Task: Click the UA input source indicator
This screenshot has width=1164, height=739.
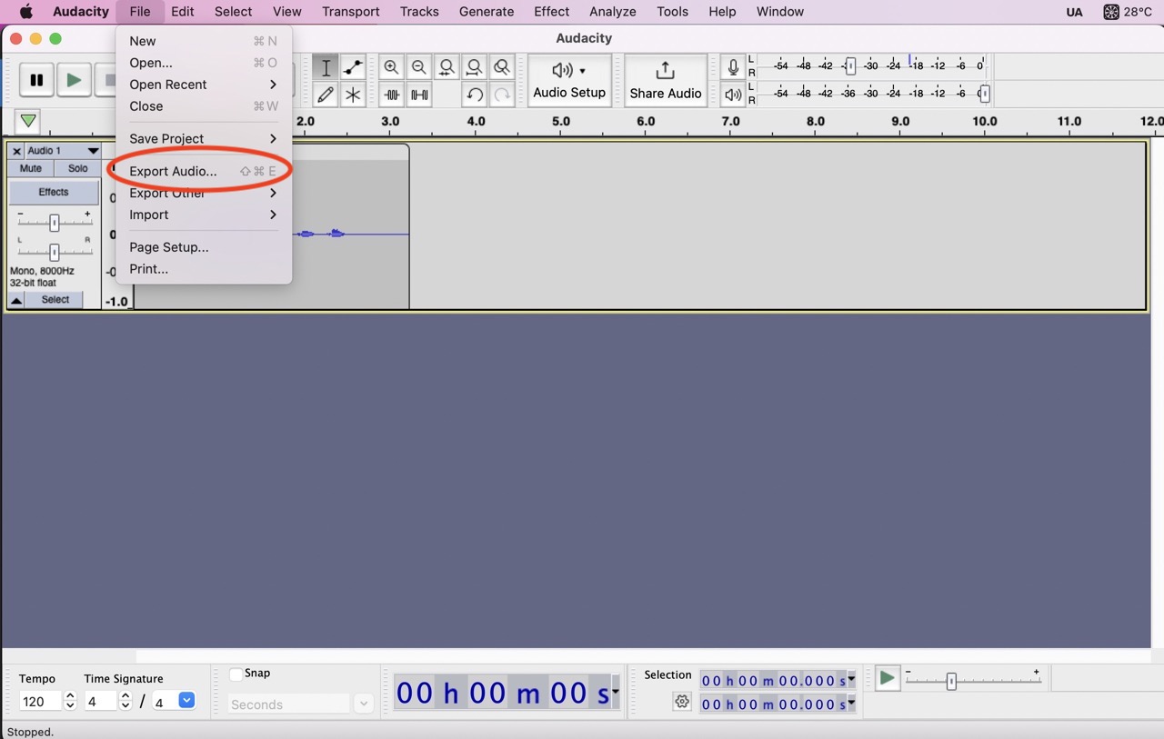Action: [x=1074, y=12]
